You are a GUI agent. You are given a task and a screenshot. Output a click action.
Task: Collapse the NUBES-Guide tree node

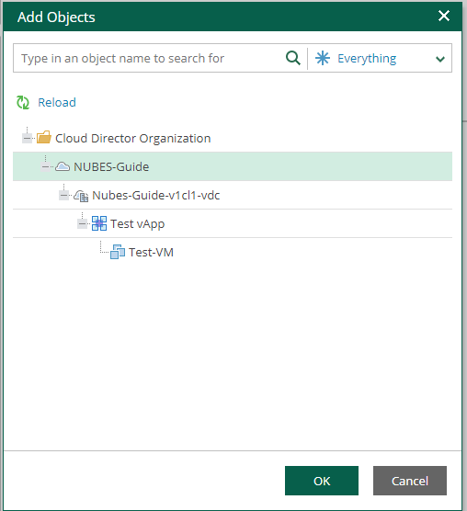coord(46,167)
